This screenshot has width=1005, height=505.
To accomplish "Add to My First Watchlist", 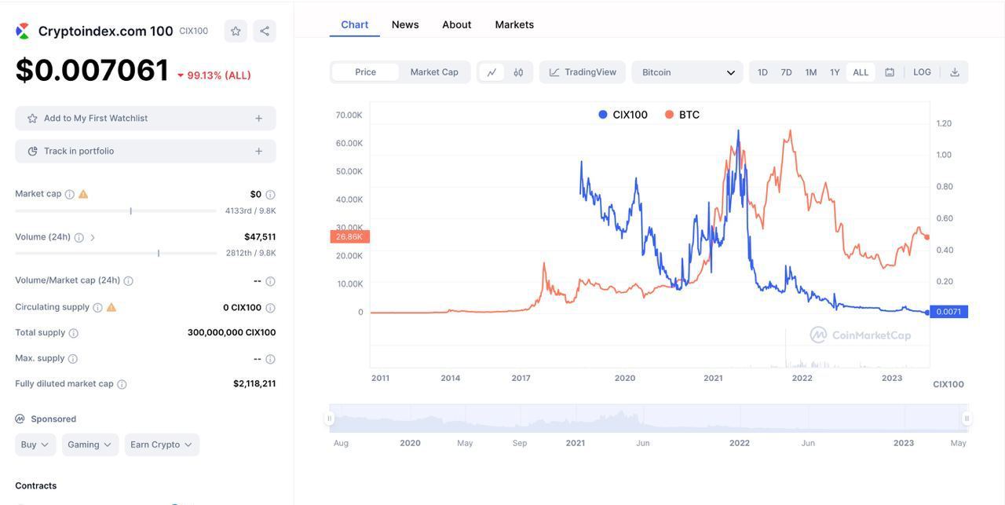I will pyautogui.click(x=145, y=119).
